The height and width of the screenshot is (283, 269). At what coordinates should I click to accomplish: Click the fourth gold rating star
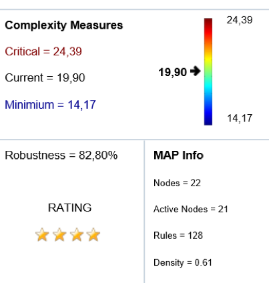pos(93,234)
